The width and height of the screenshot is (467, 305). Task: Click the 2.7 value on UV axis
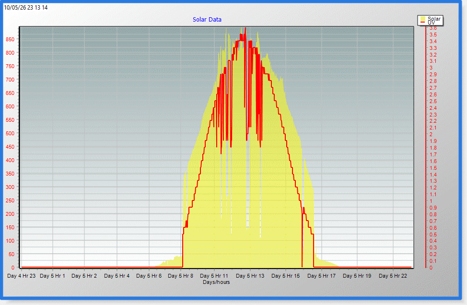pyautogui.click(x=433, y=88)
